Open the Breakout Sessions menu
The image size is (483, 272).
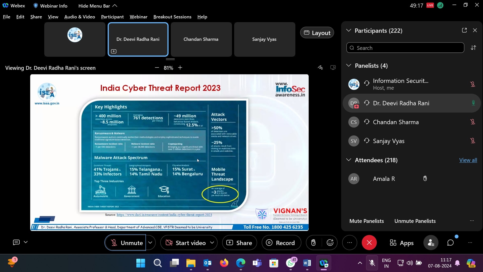[172, 17]
